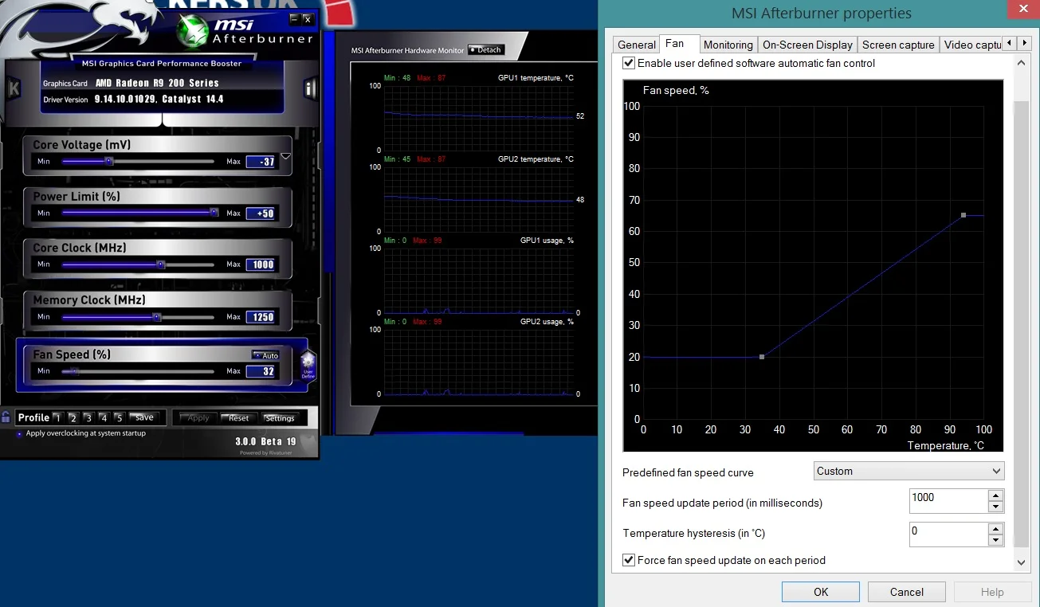Toggle Auto fan speed button
The height and width of the screenshot is (607, 1040).
click(265, 355)
